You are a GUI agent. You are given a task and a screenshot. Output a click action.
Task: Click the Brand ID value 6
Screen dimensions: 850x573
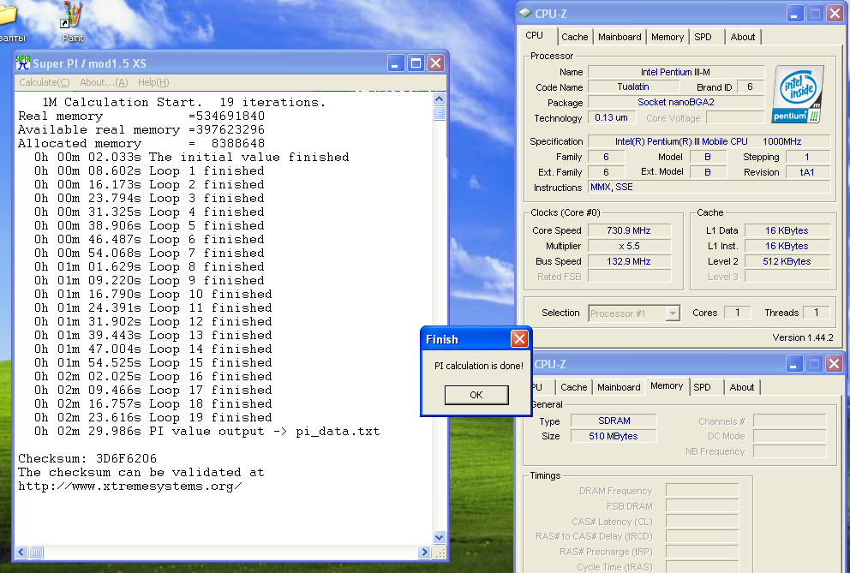(751, 87)
